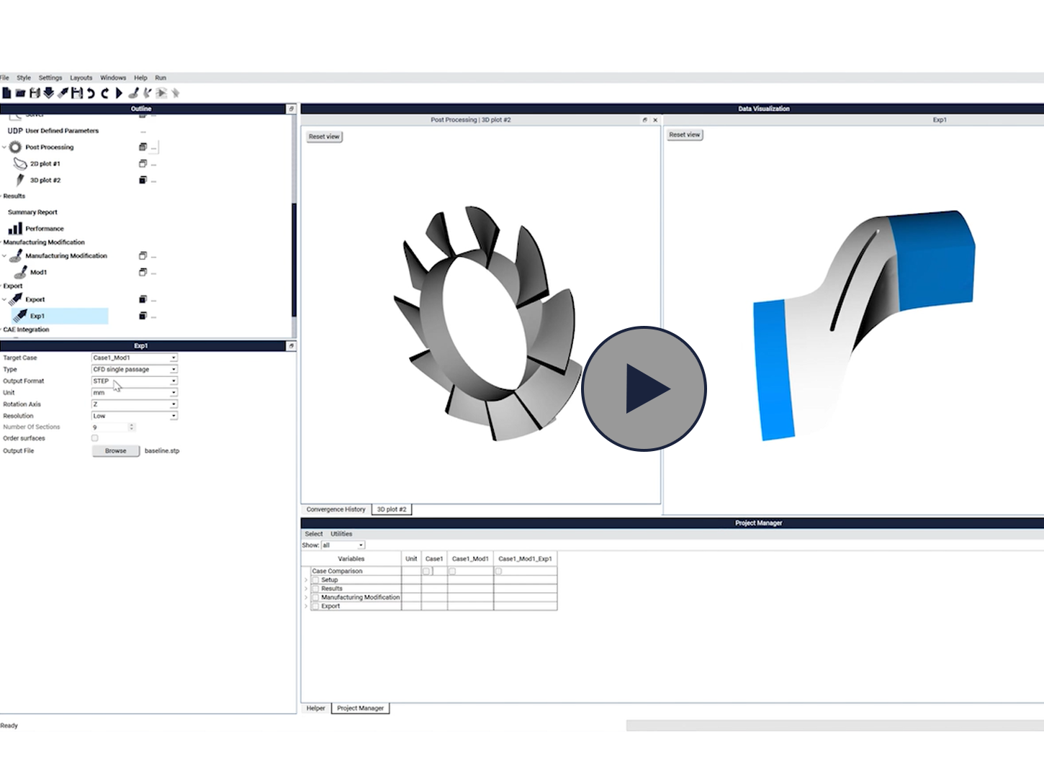Open the Style menu
Screen dimensions: 1044x777
(x=24, y=78)
